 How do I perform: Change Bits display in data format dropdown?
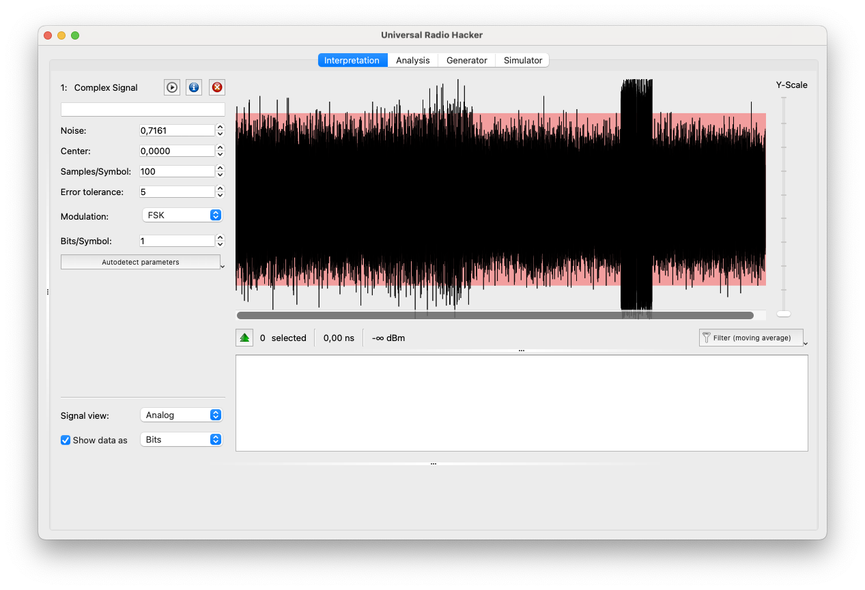[x=181, y=439]
